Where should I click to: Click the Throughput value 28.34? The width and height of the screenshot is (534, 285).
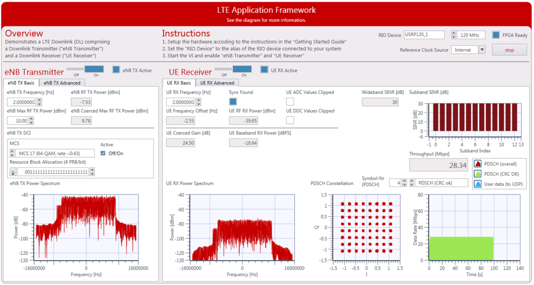pyautogui.click(x=438, y=165)
